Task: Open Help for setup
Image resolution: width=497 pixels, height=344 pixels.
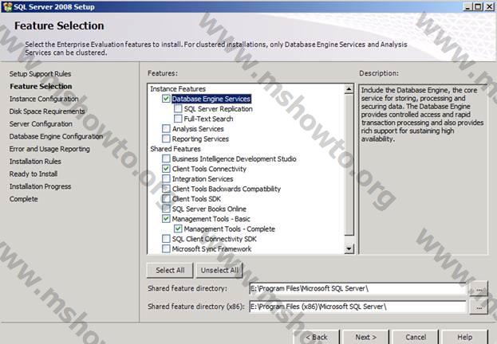Action: pos(464,337)
